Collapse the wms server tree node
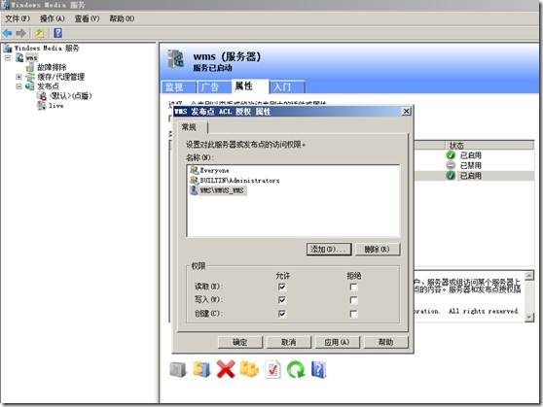543x407 pixels. (x=8, y=57)
